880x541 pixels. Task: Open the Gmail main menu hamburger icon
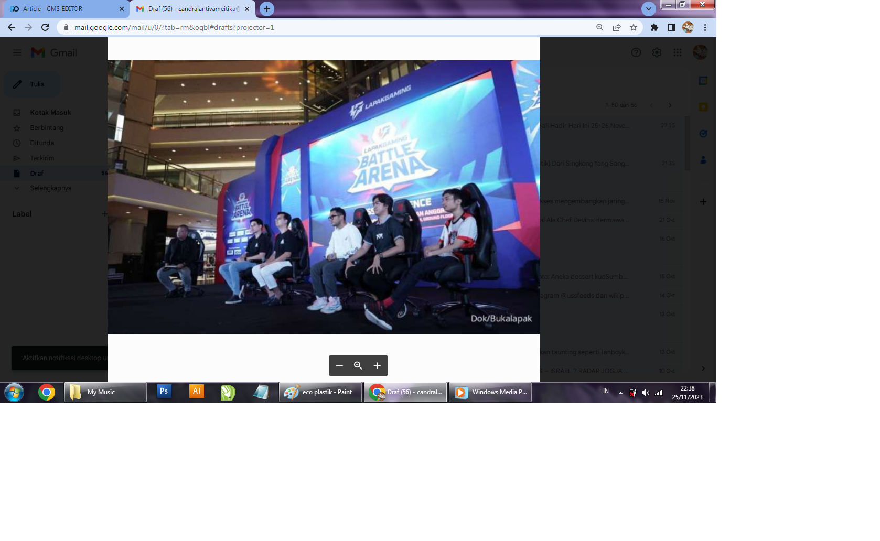[x=17, y=52]
